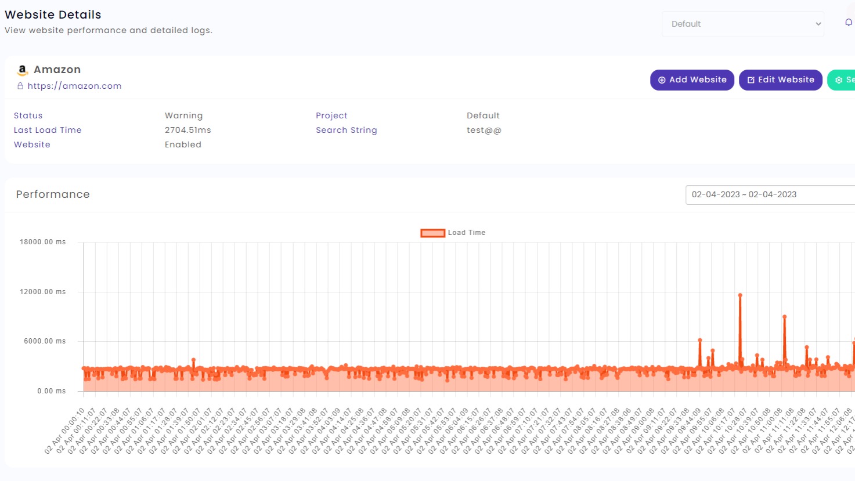
Task: Open the Default project dropdown
Action: pyautogui.click(x=742, y=24)
